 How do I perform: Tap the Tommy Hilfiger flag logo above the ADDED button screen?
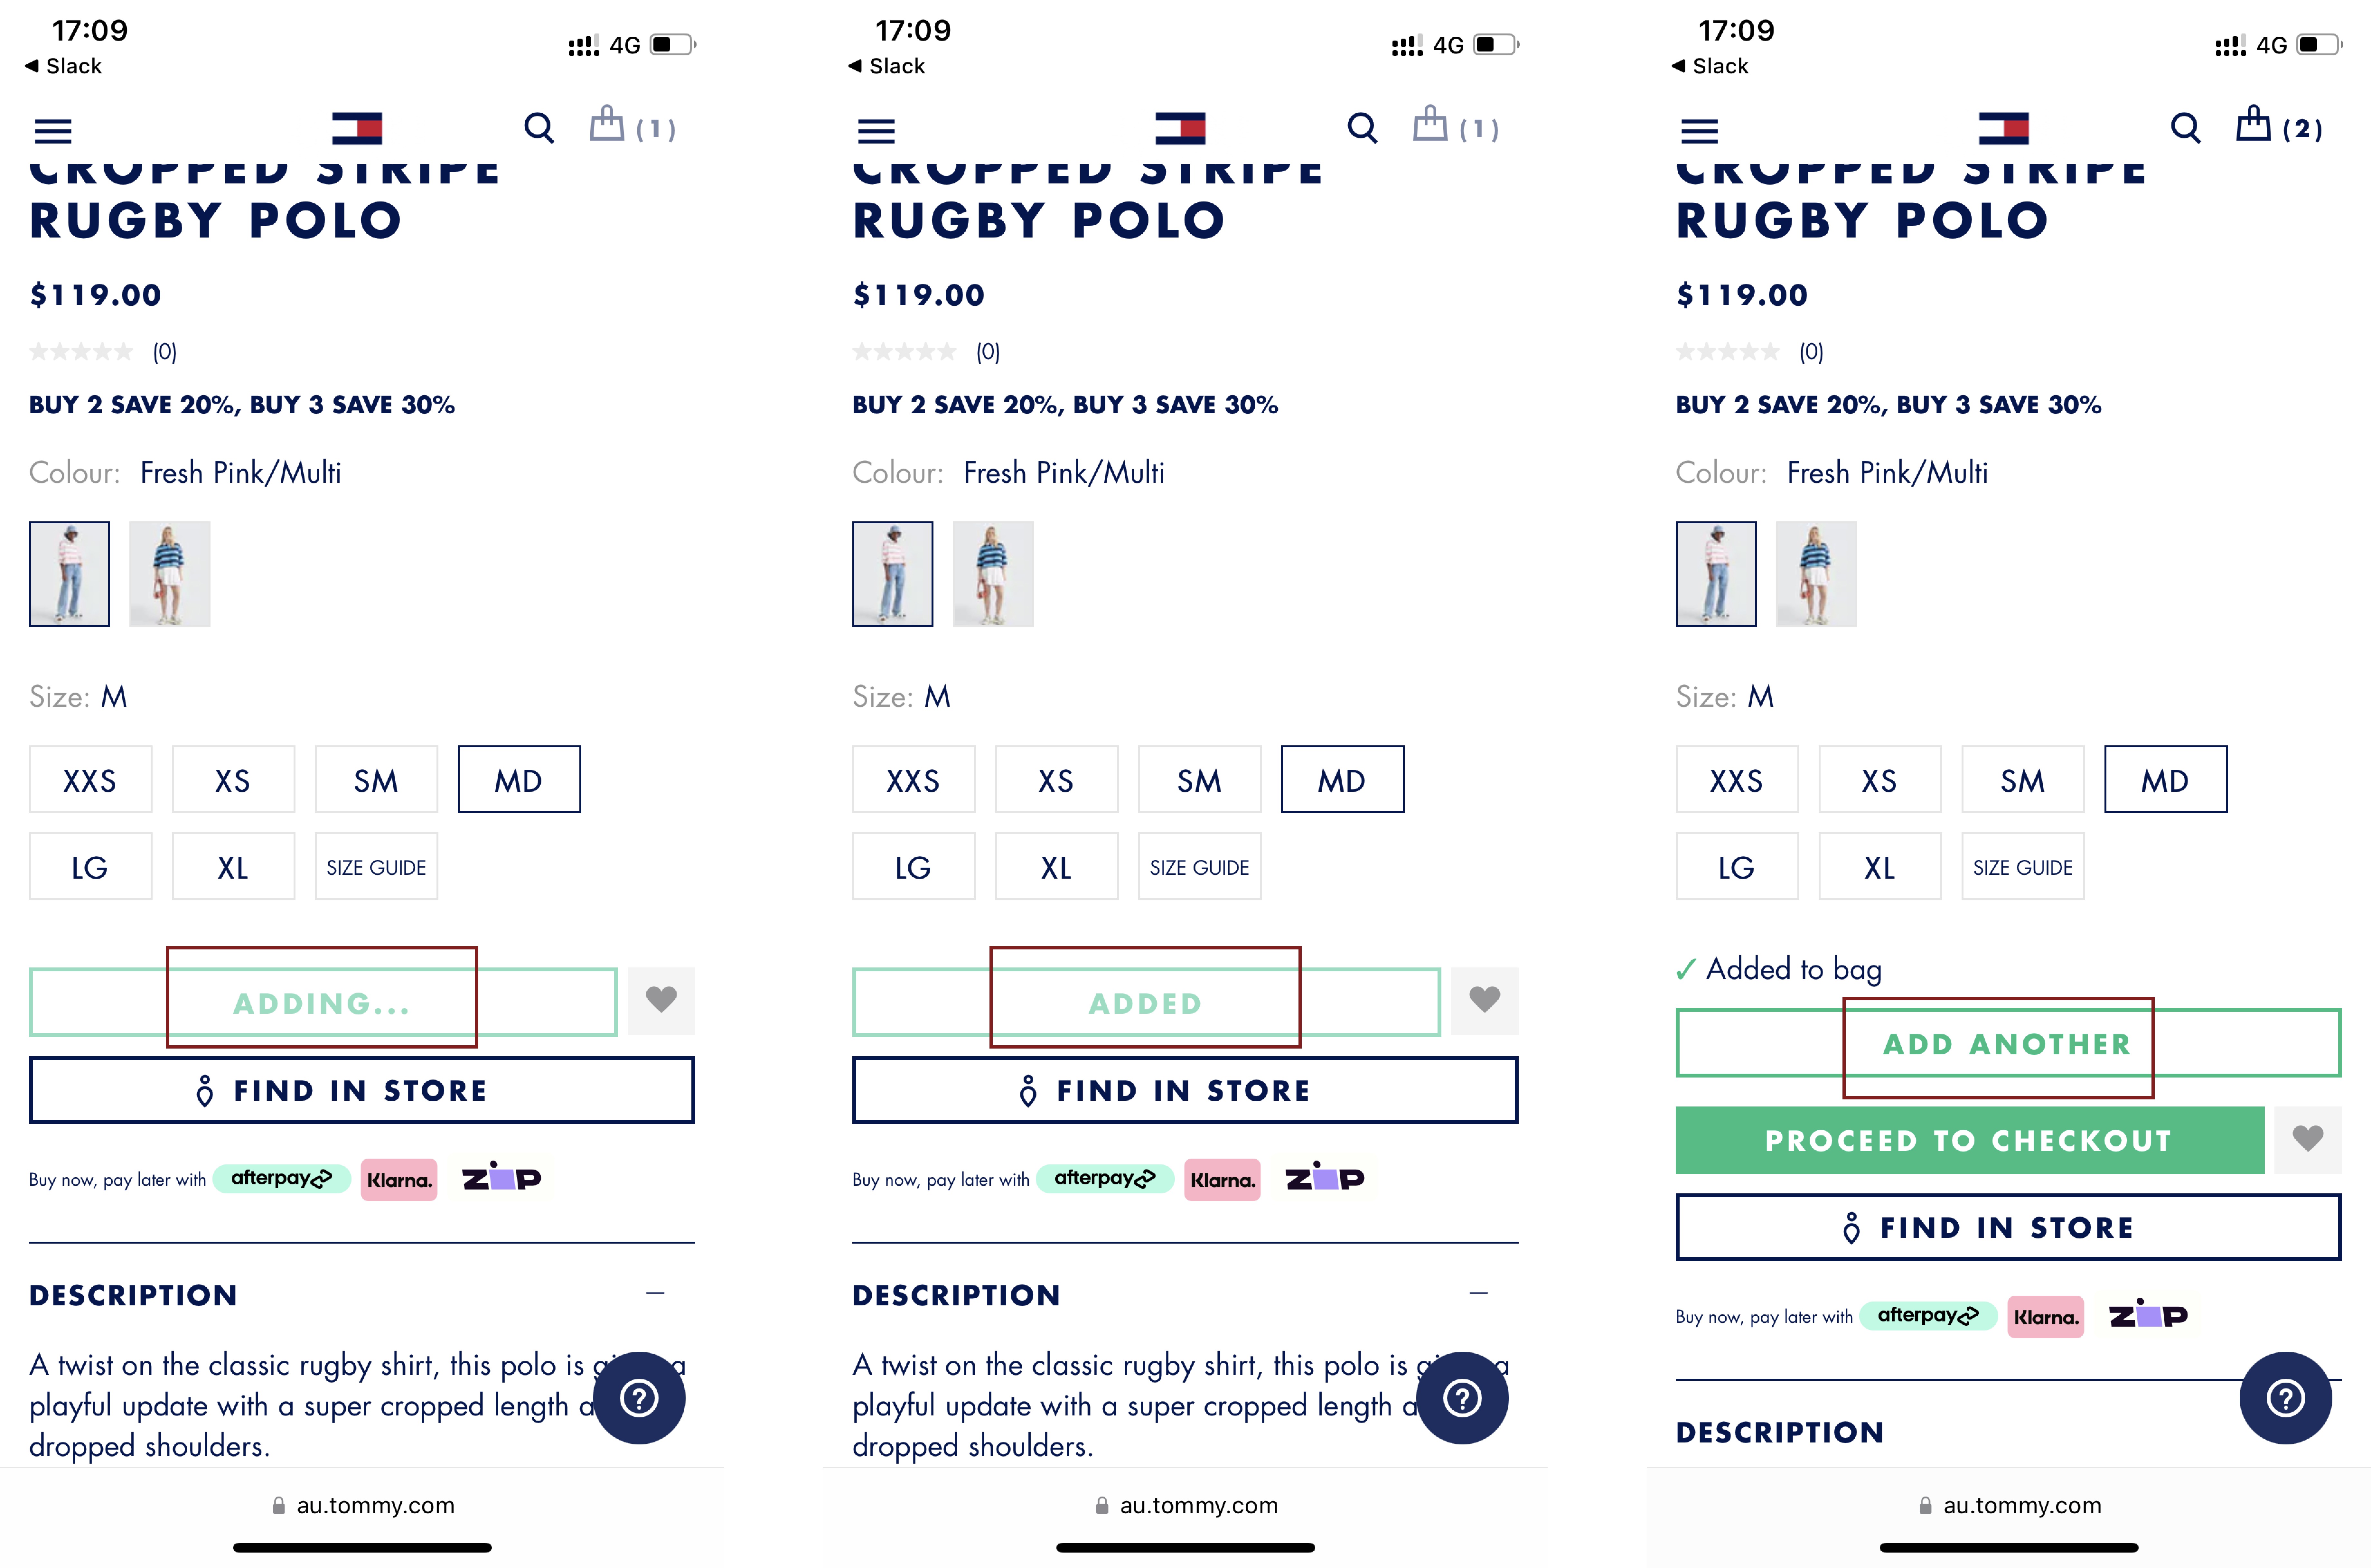click(1180, 128)
